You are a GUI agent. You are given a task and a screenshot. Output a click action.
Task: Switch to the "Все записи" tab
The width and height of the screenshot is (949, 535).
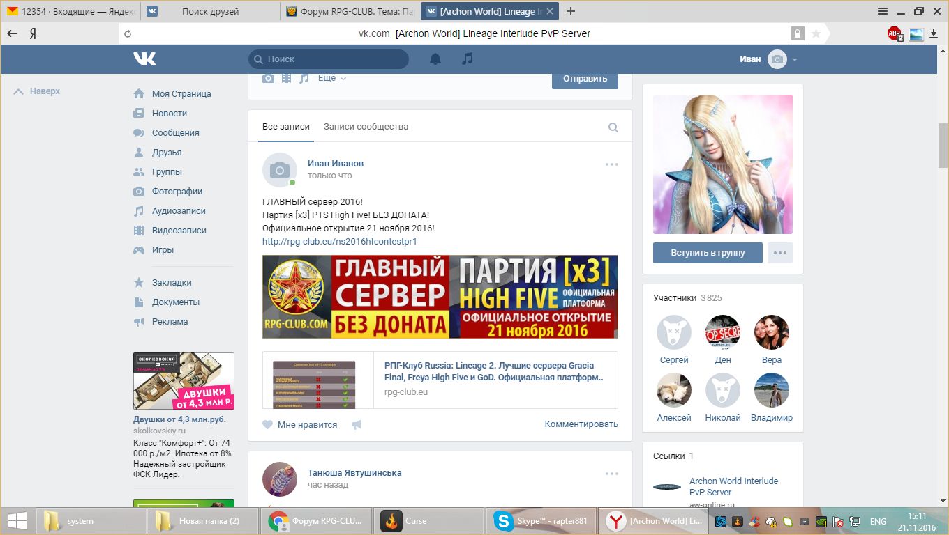pos(285,127)
